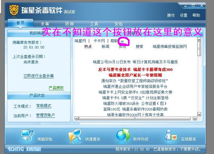214x154 pixels.
Task: Click 立即进行全盘杀毒 link
Action: pyautogui.click(x=39, y=76)
